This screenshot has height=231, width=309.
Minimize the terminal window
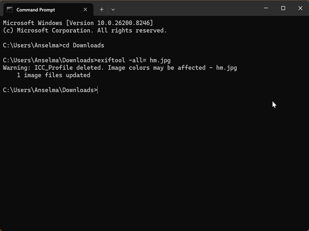[x=266, y=8]
